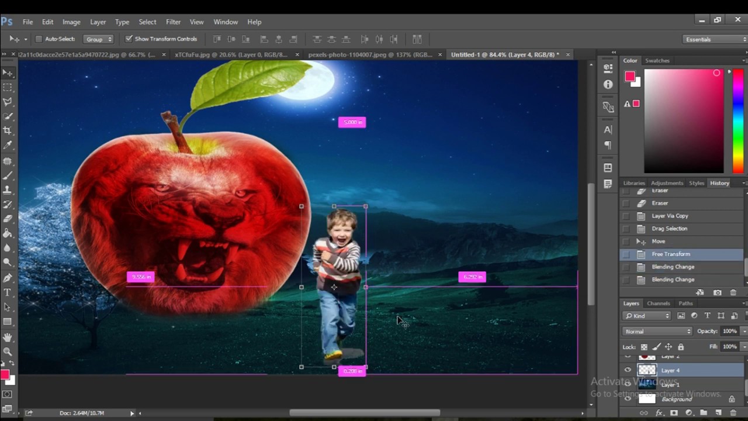Click the Opacity value field
748x421 pixels.
(729, 332)
